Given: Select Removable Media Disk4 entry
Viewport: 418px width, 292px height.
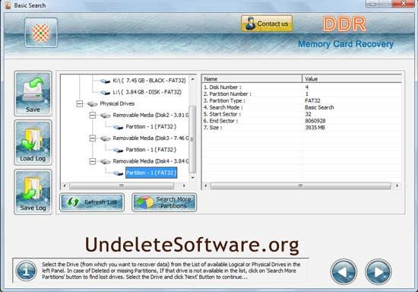Looking at the screenshot, I should [150, 161].
